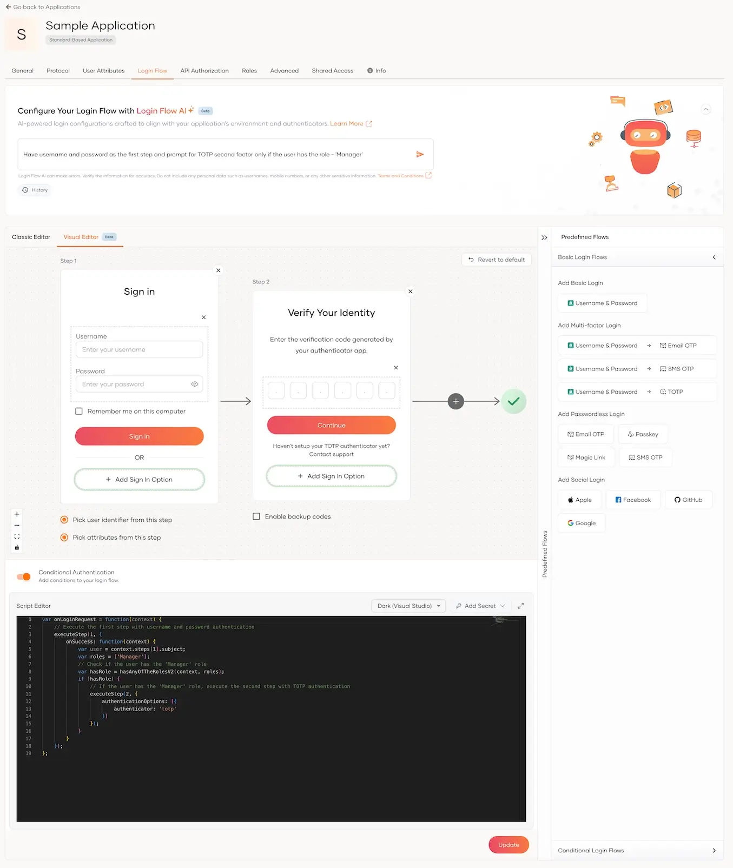Screen dimensions: 733x868
Task: Click the Update button
Action: click(509, 845)
